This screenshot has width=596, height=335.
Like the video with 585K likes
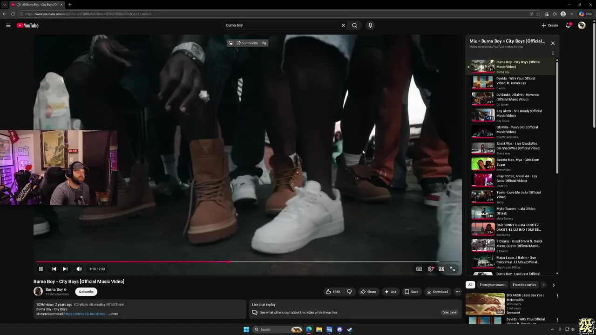333,292
